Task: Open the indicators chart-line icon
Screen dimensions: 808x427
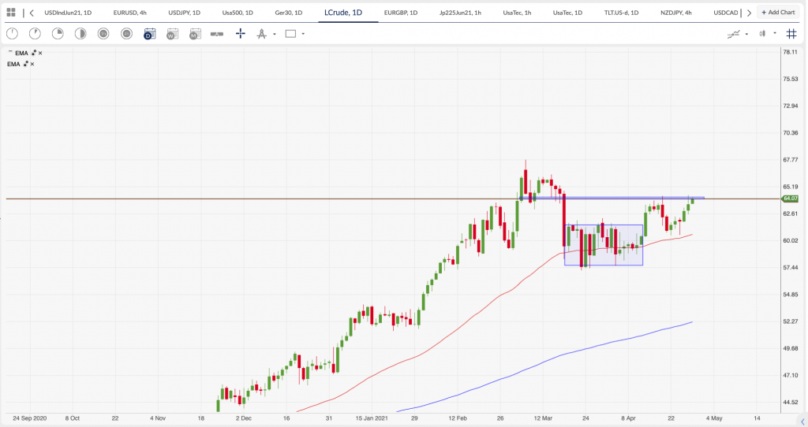Action: point(733,34)
